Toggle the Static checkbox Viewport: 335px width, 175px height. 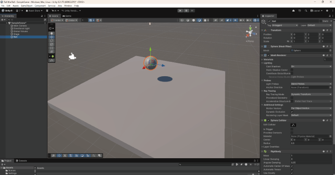(x=321, y=21)
